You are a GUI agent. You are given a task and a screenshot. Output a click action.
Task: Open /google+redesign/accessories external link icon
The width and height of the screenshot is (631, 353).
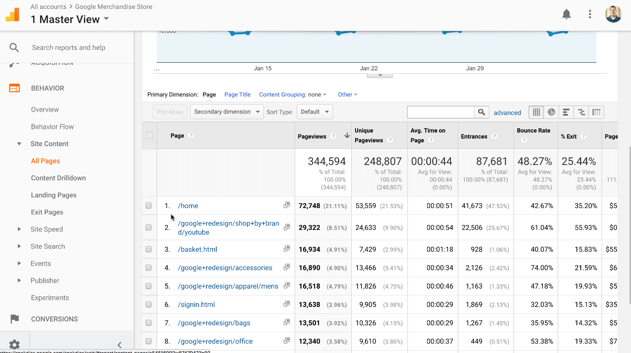pos(287,267)
